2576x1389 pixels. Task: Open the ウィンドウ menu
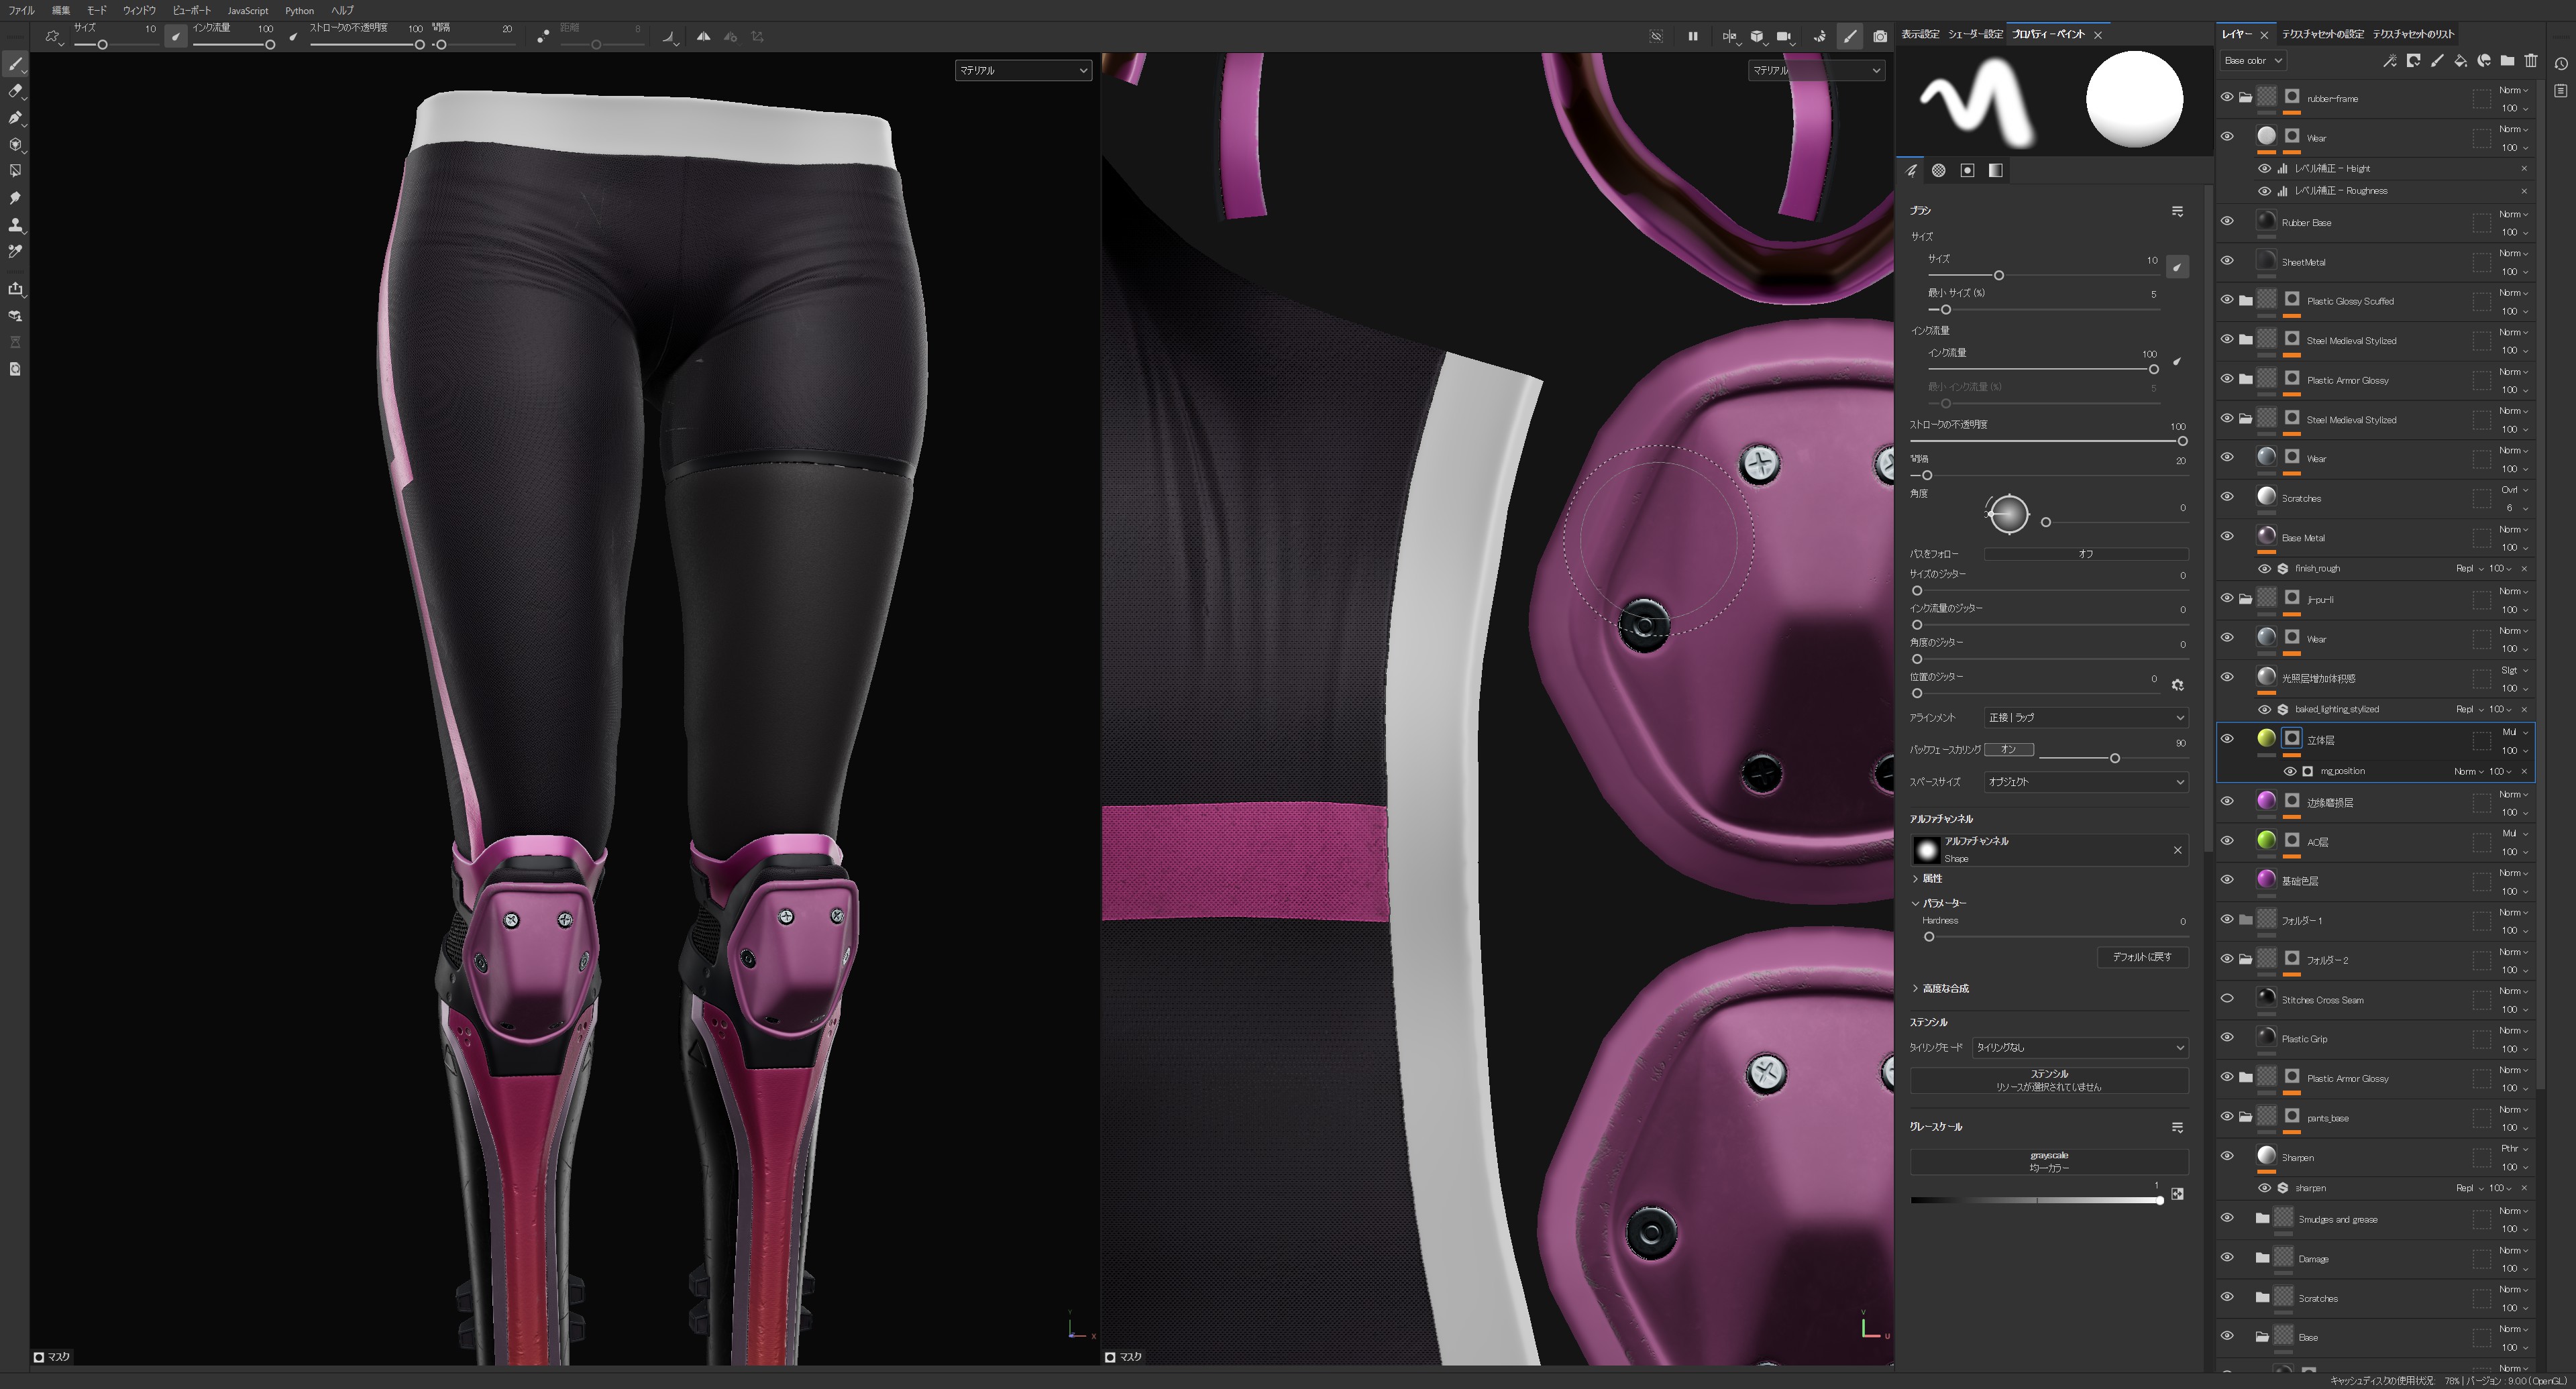tap(139, 10)
